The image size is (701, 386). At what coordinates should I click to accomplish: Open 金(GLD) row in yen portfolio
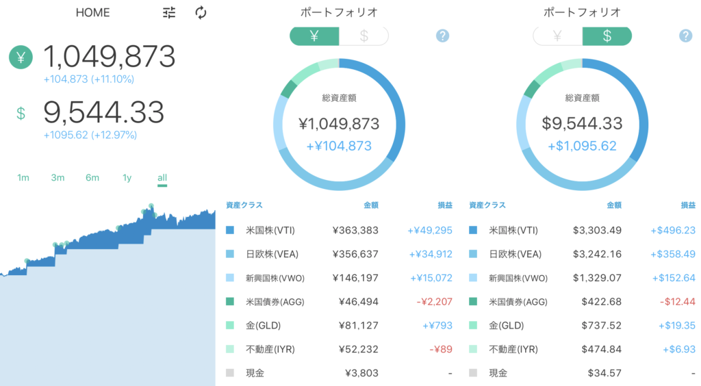tap(339, 325)
